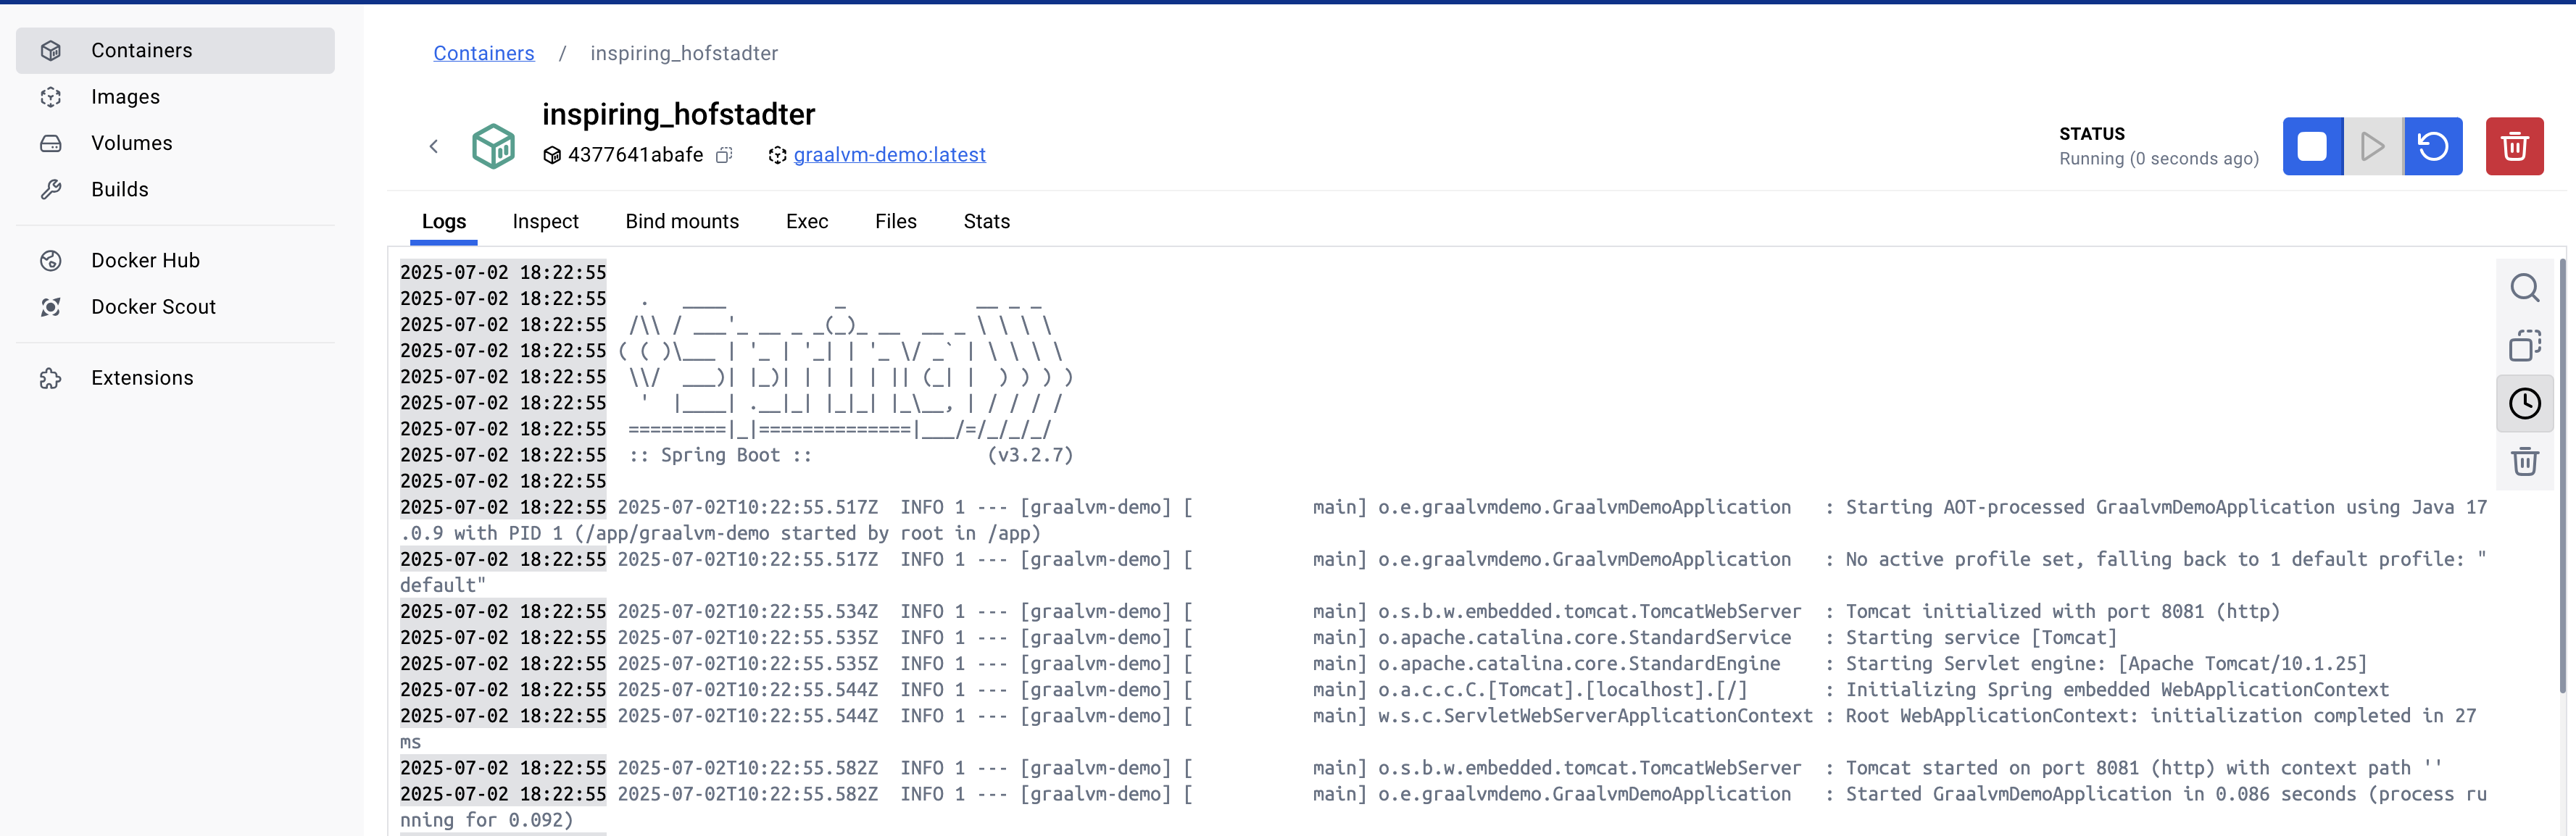The image size is (2576, 836).
Task: Open the Images sidebar section
Action: coord(175,97)
